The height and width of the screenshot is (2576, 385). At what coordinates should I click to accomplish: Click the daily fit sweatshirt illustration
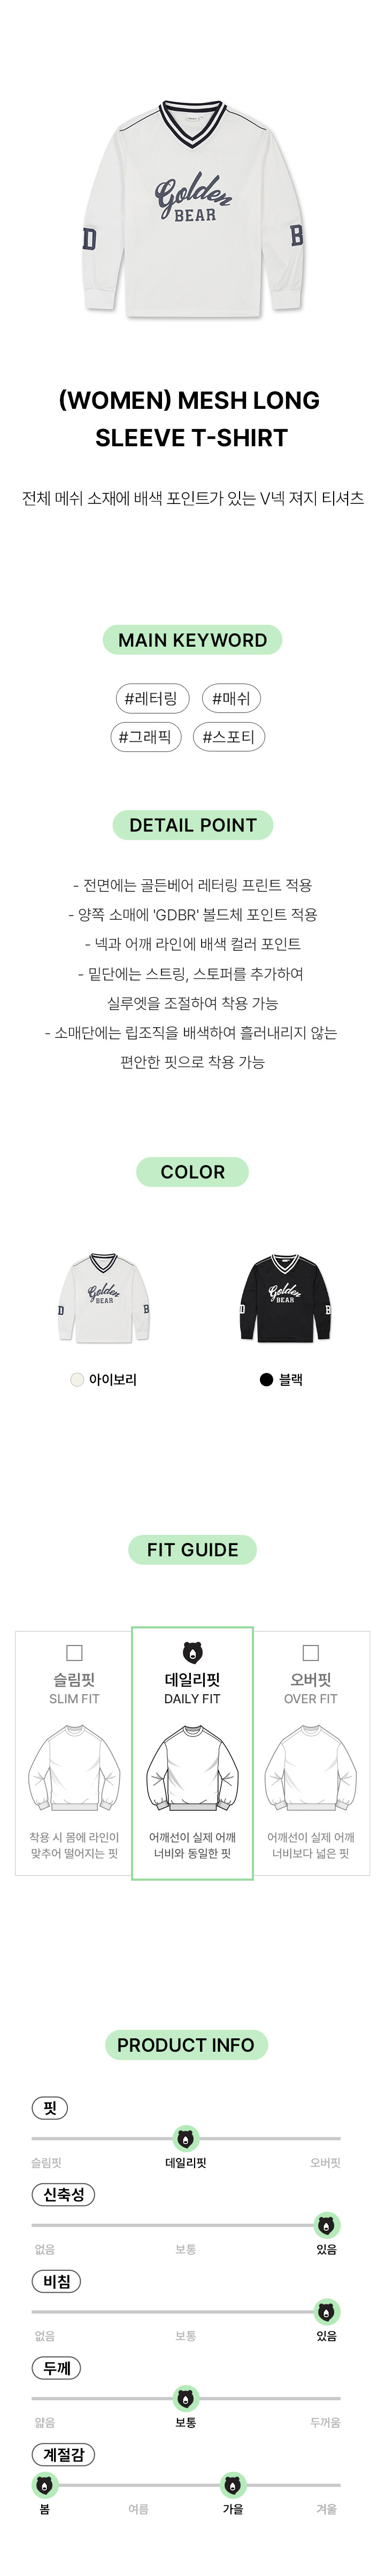(192, 1769)
